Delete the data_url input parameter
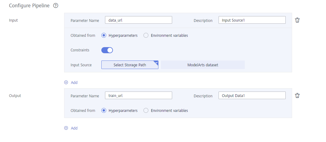This screenshot has height=142, width=326. (297, 20)
